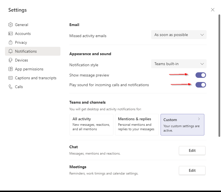Click the vertical scrollbar

(x=219, y=83)
